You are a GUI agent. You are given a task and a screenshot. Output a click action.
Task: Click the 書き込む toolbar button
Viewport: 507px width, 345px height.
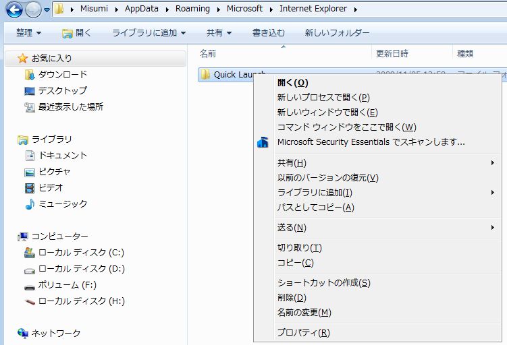pyautogui.click(x=268, y=32)
